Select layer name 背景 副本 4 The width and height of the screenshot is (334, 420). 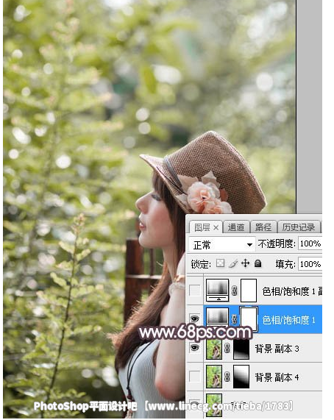(x=277, y=377)
